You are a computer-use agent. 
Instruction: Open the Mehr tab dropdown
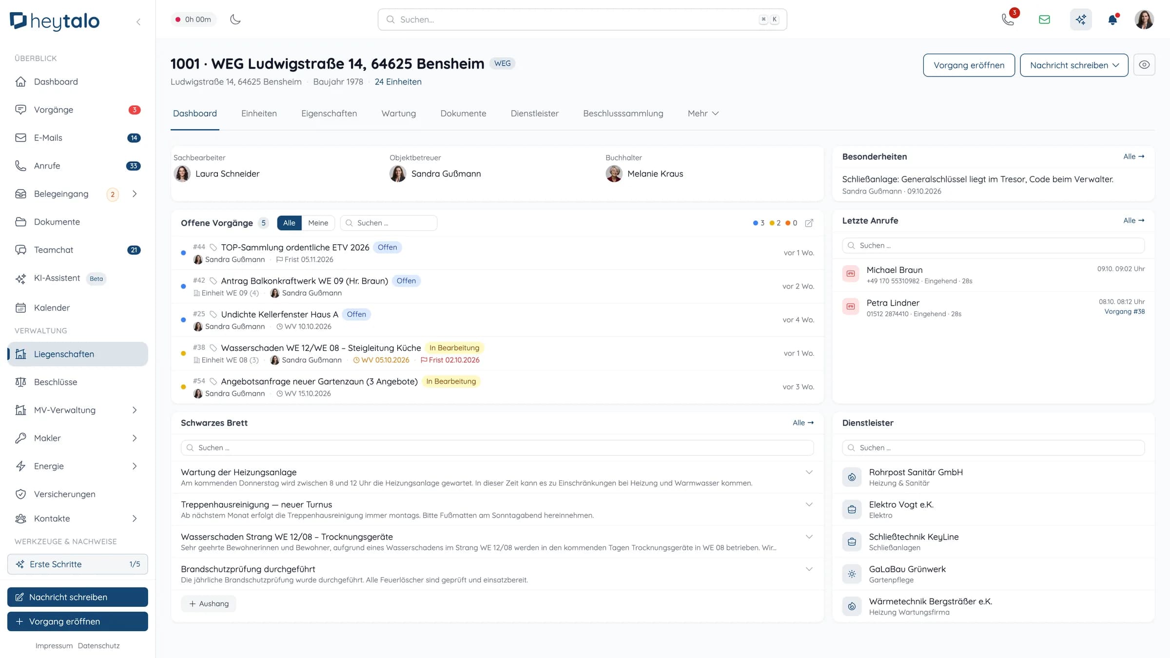[x=703, y=114]
